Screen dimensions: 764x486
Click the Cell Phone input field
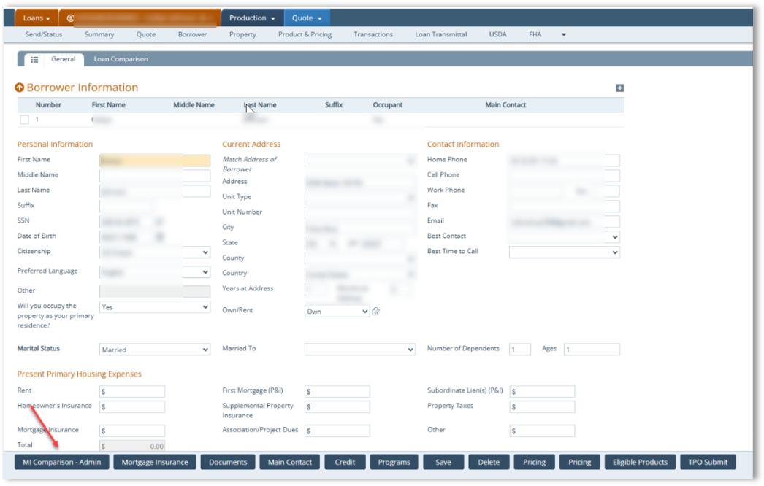(x=564, y=176)
